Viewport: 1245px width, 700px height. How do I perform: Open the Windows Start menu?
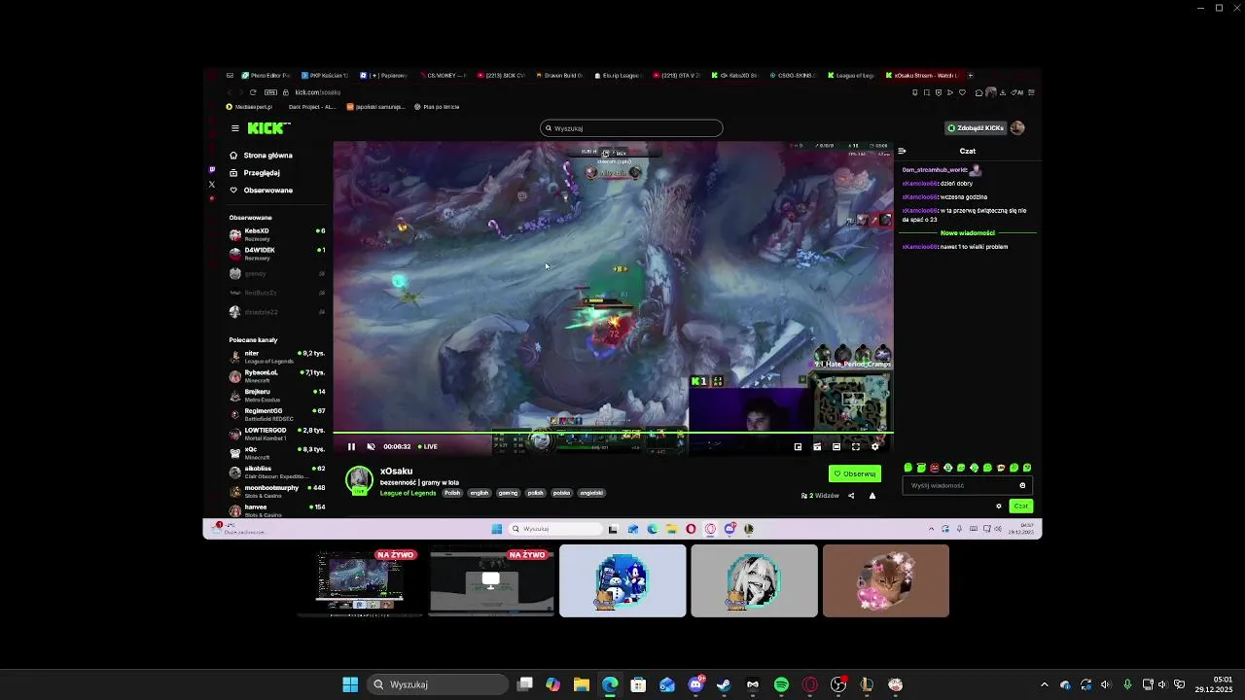click(350, 684)
